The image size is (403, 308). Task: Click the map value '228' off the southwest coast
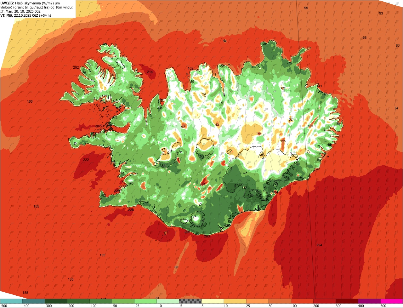[131, 210]
